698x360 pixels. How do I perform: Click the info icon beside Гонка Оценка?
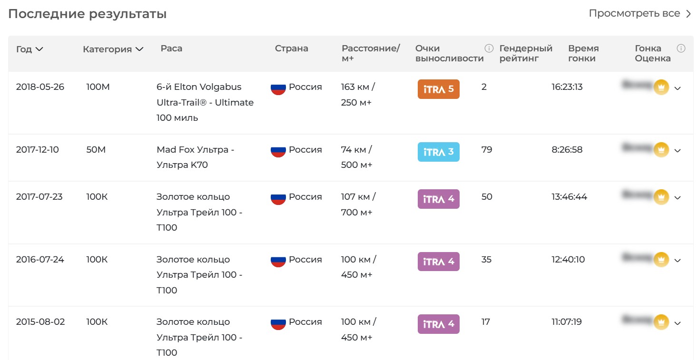(x=681, y=48)
